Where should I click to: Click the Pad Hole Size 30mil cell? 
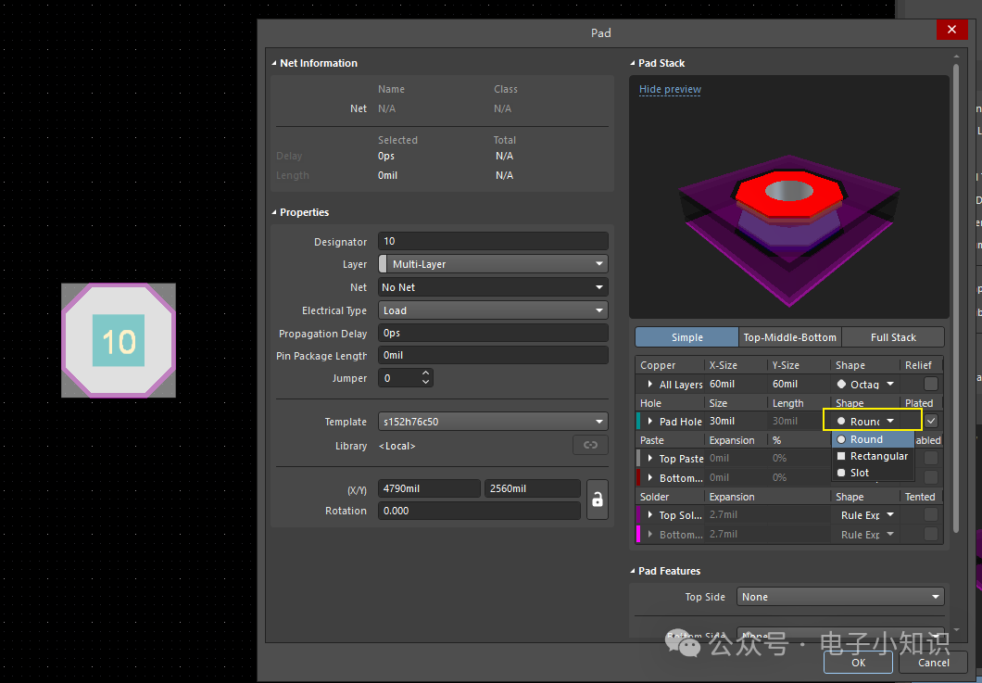coord(736,421)
